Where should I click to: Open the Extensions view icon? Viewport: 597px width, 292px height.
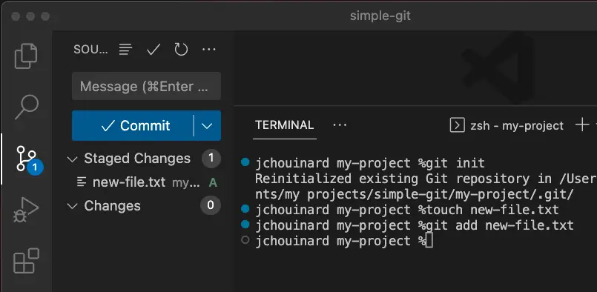[x=26, y=261]
